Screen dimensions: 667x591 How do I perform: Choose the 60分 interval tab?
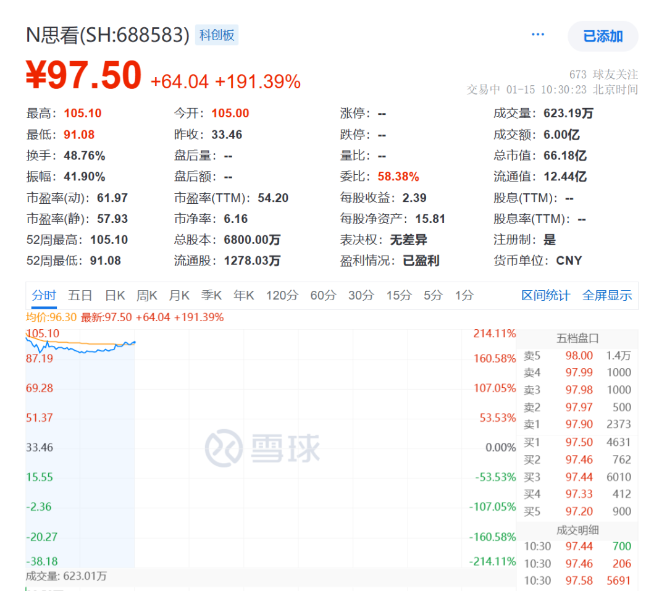coord(323,296)
